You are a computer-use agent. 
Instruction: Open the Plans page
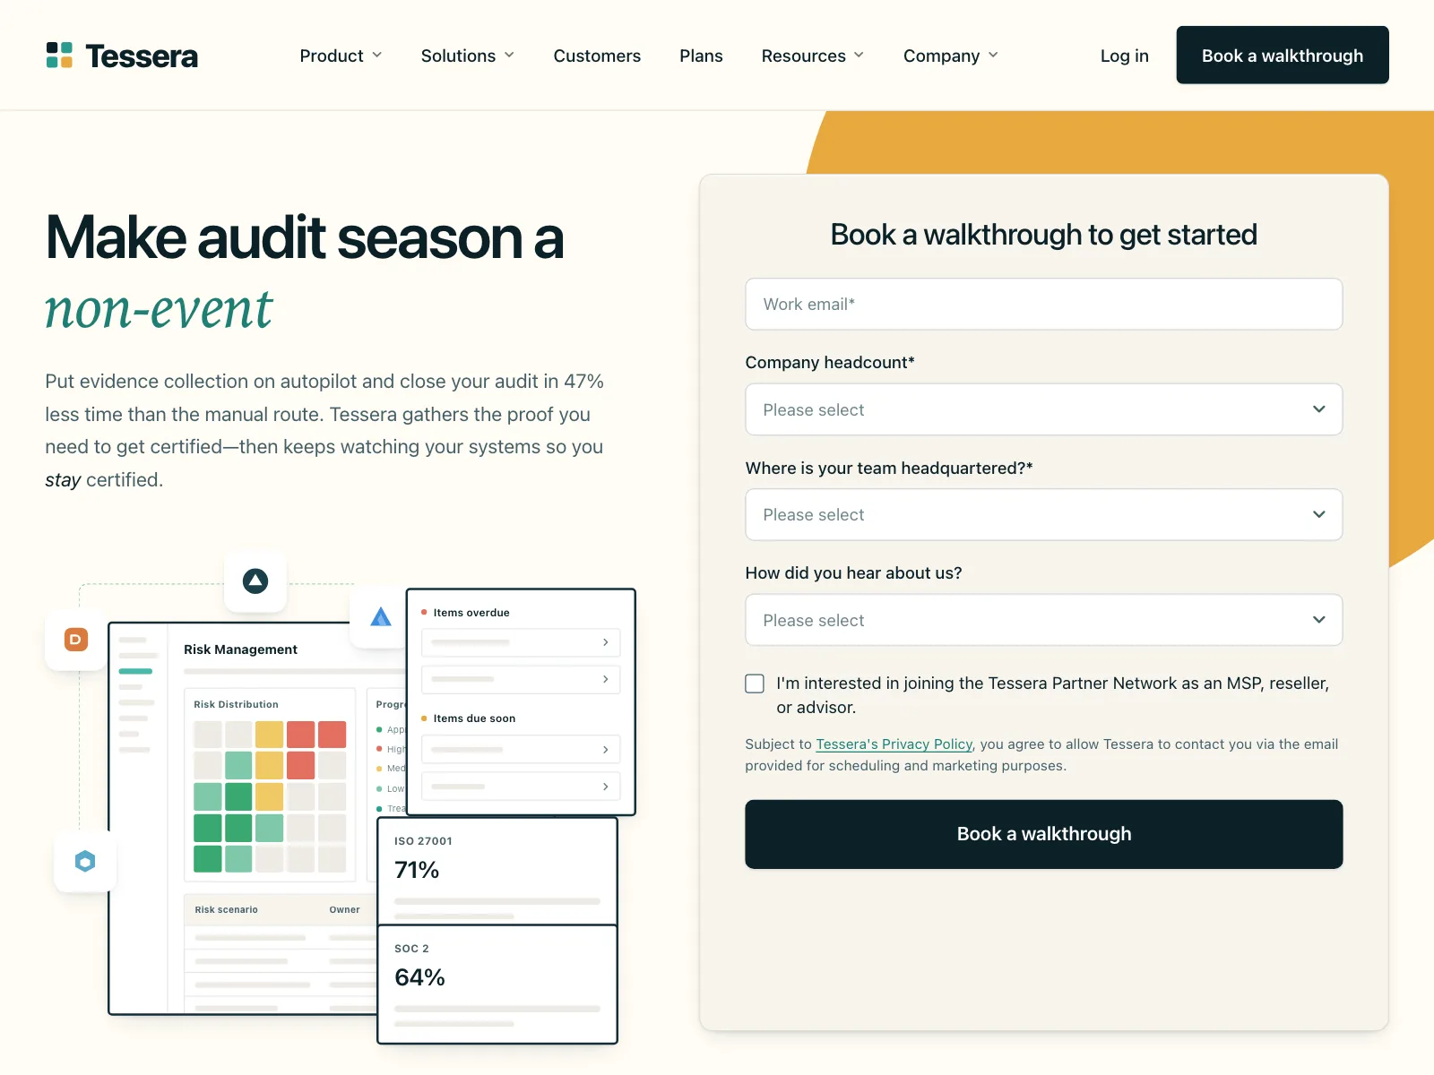click(701, 56)
